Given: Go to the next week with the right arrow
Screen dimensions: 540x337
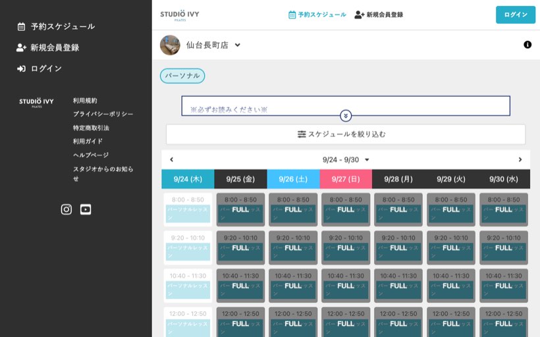Looking at the screenshot, I should click(520, 160).
